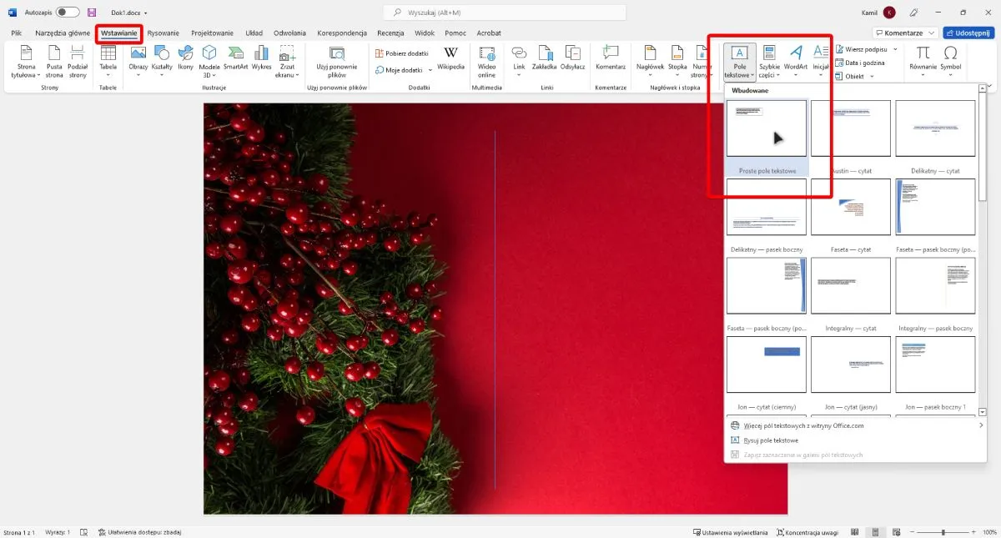Open the Nagłówek header menu

coord(650,61)
